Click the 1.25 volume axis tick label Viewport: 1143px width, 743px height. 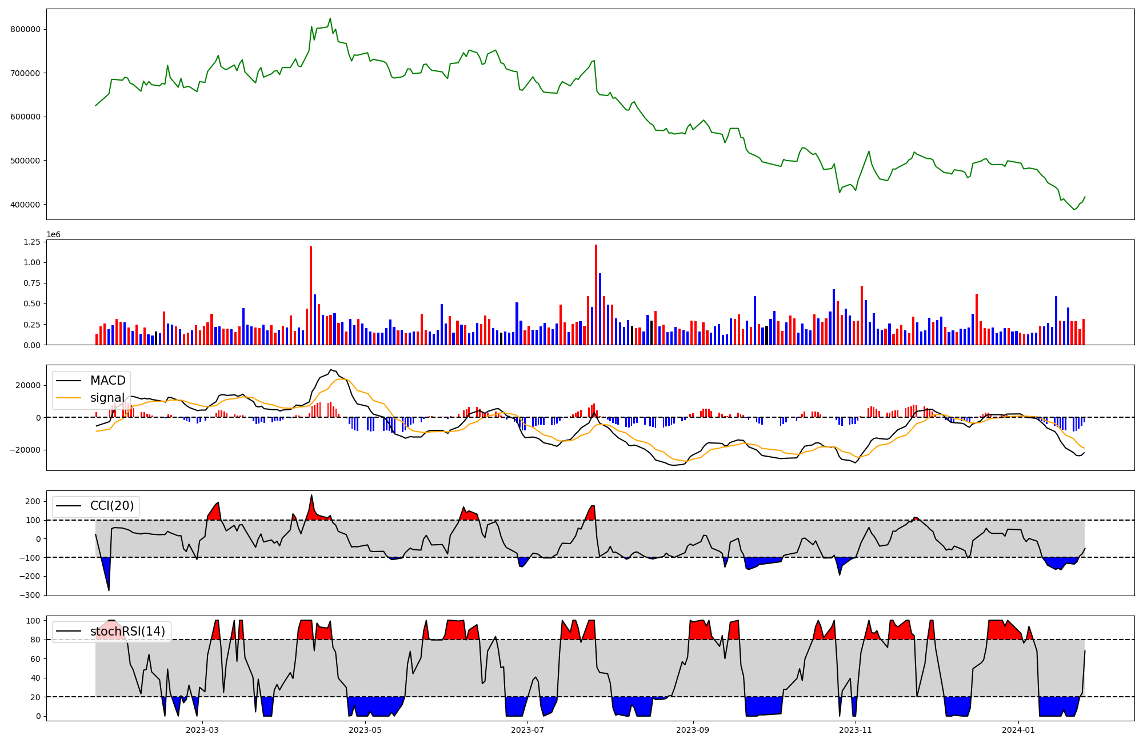(x=33, y=242)
